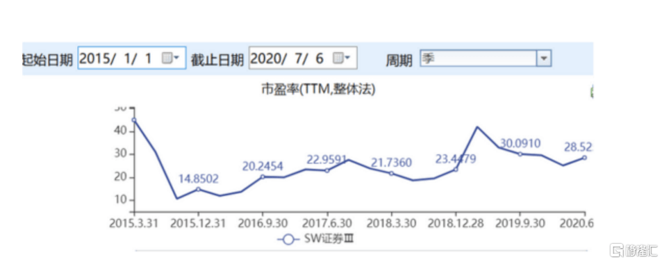
Task: Expand the start date picker arrow
Action: pyautogui.click(x=177, y=58)
